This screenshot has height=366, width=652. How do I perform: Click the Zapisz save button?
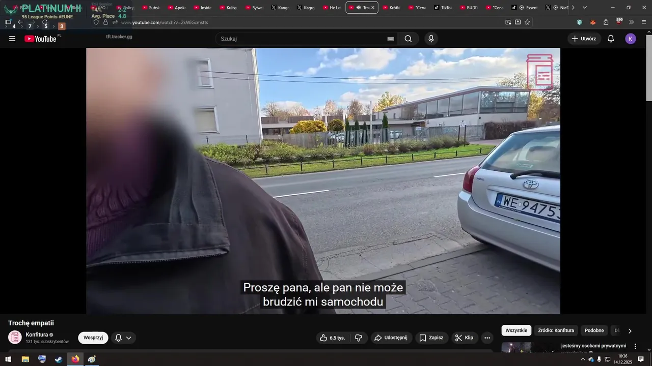(431, 338)
